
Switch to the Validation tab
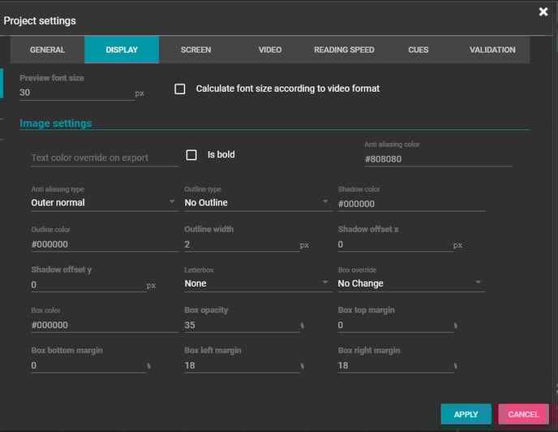click(x=492, y=50)
